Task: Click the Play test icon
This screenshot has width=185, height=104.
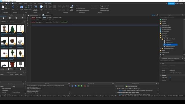Action: tap(41, 7)
